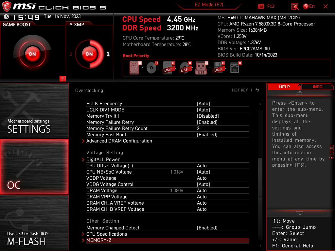Select the network boot device icon

pos(236,68)
